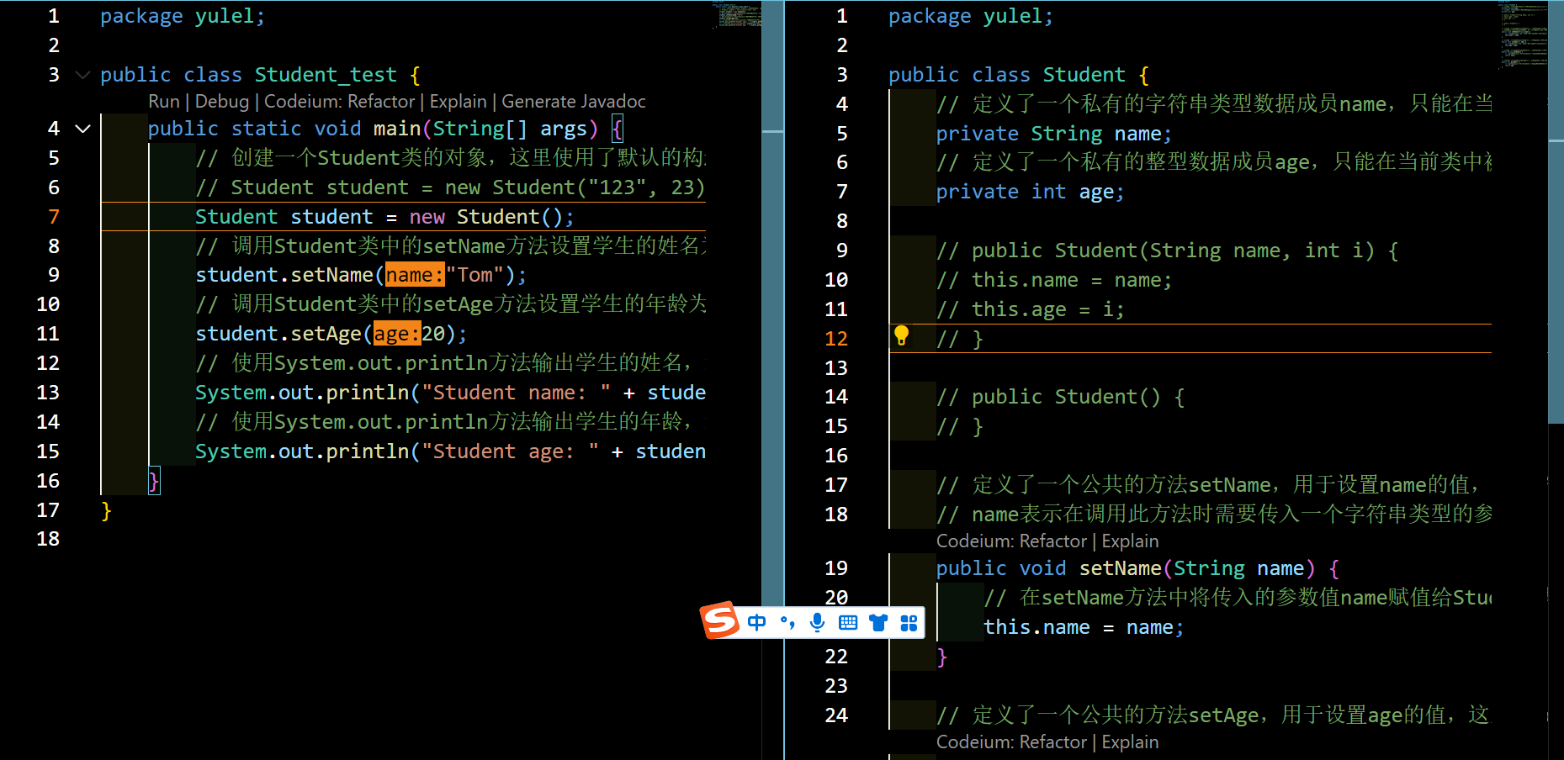Screen dimensions: 1564x760
Task: Click line number 7 in left editor
Action: (54, 217)
